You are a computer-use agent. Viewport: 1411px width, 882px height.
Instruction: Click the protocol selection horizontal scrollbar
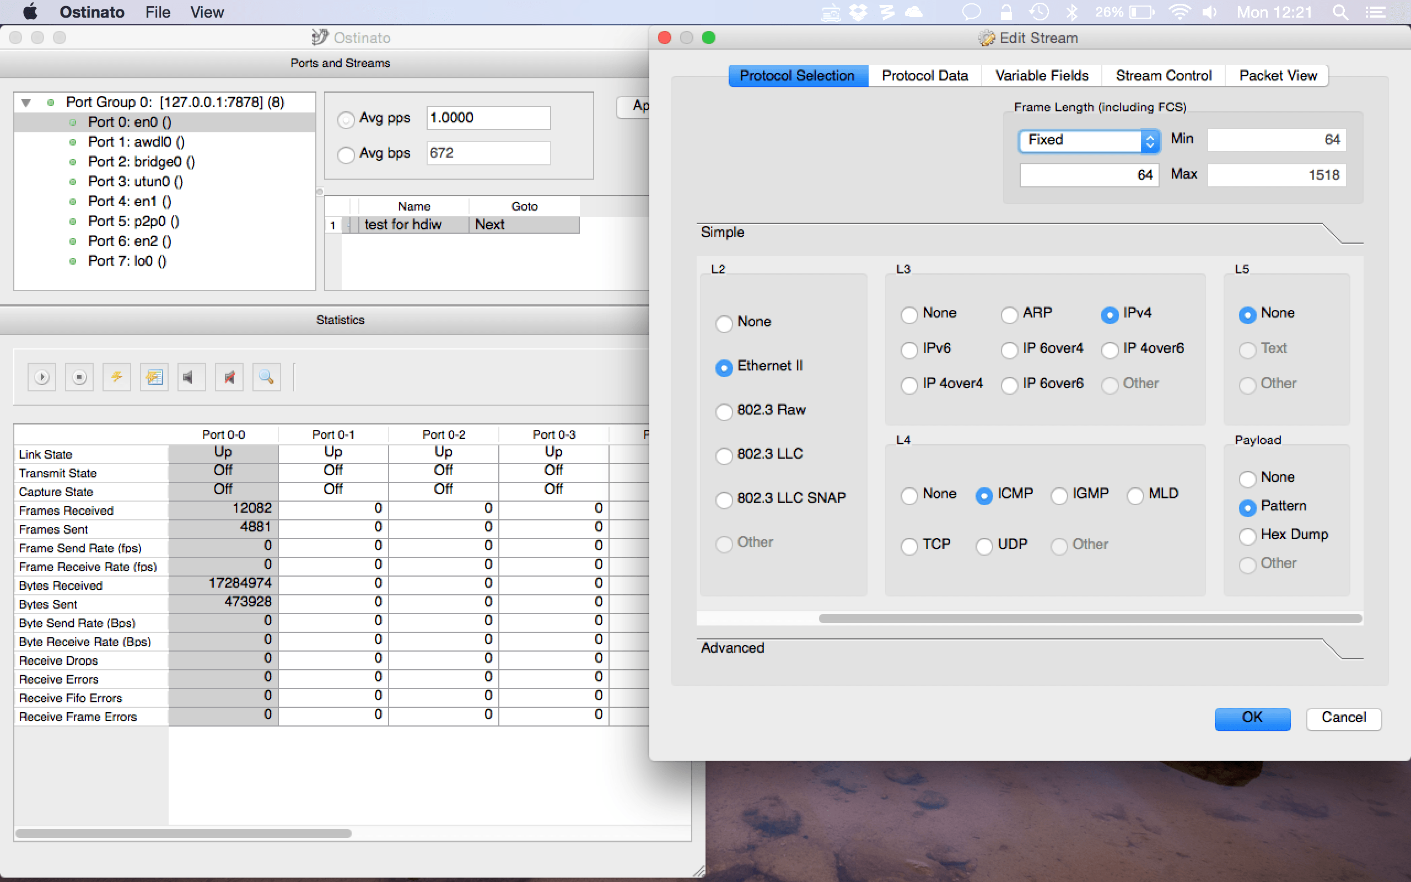pos(1090,619)
